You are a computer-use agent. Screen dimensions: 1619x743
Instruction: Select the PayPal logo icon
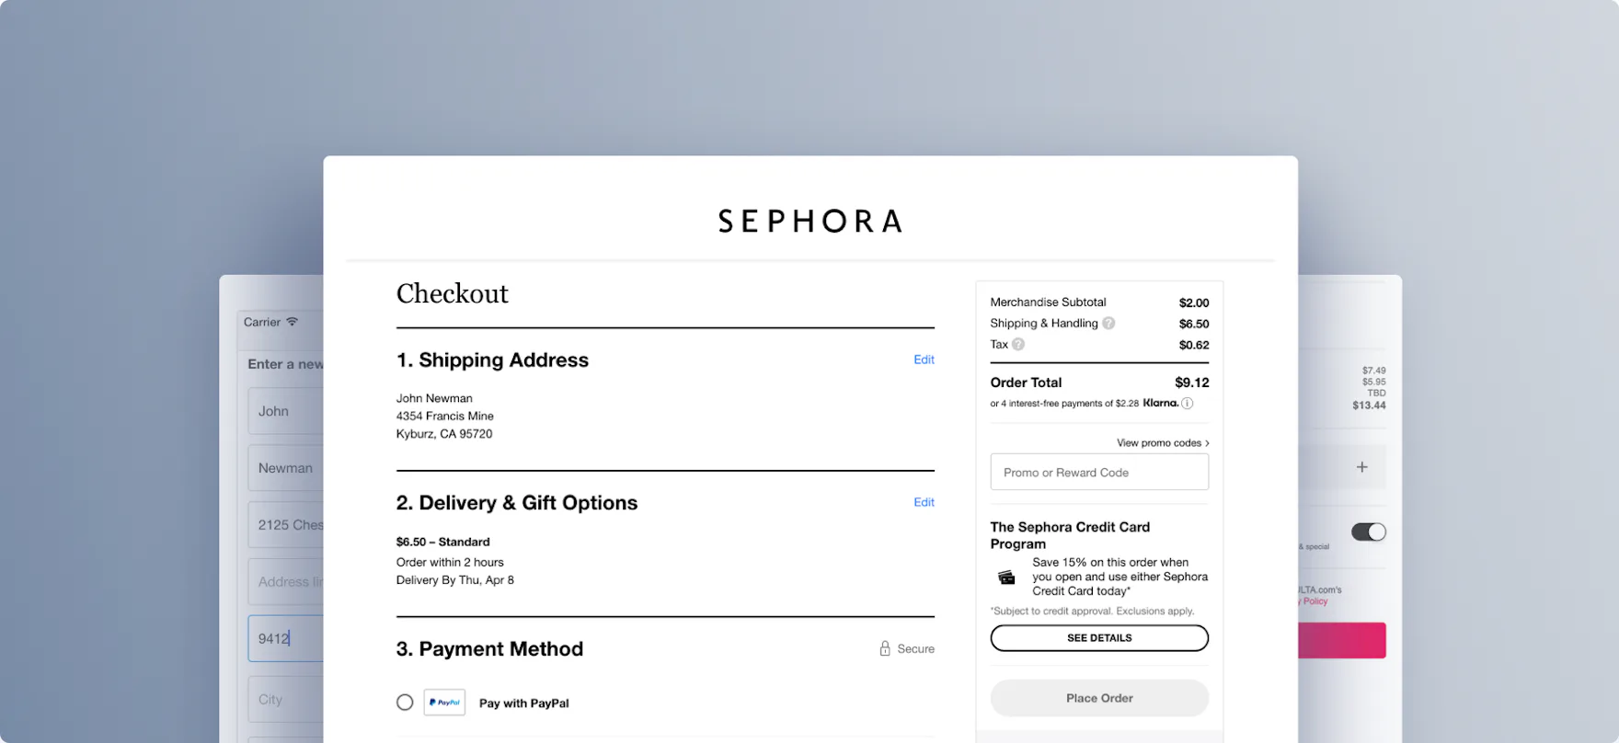click(444, 702)
